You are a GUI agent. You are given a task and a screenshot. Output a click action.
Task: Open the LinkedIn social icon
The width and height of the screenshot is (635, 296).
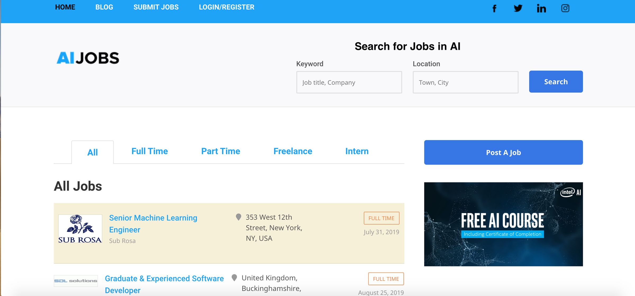tap(541, 8)
